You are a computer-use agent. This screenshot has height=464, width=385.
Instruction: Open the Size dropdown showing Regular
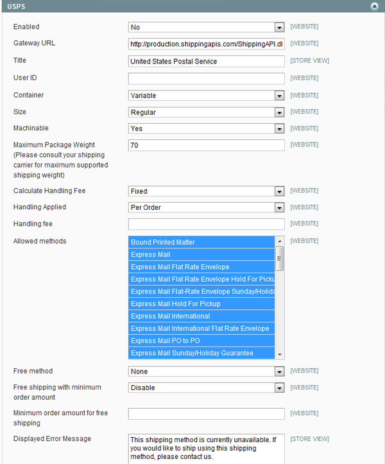coord(206,112)
